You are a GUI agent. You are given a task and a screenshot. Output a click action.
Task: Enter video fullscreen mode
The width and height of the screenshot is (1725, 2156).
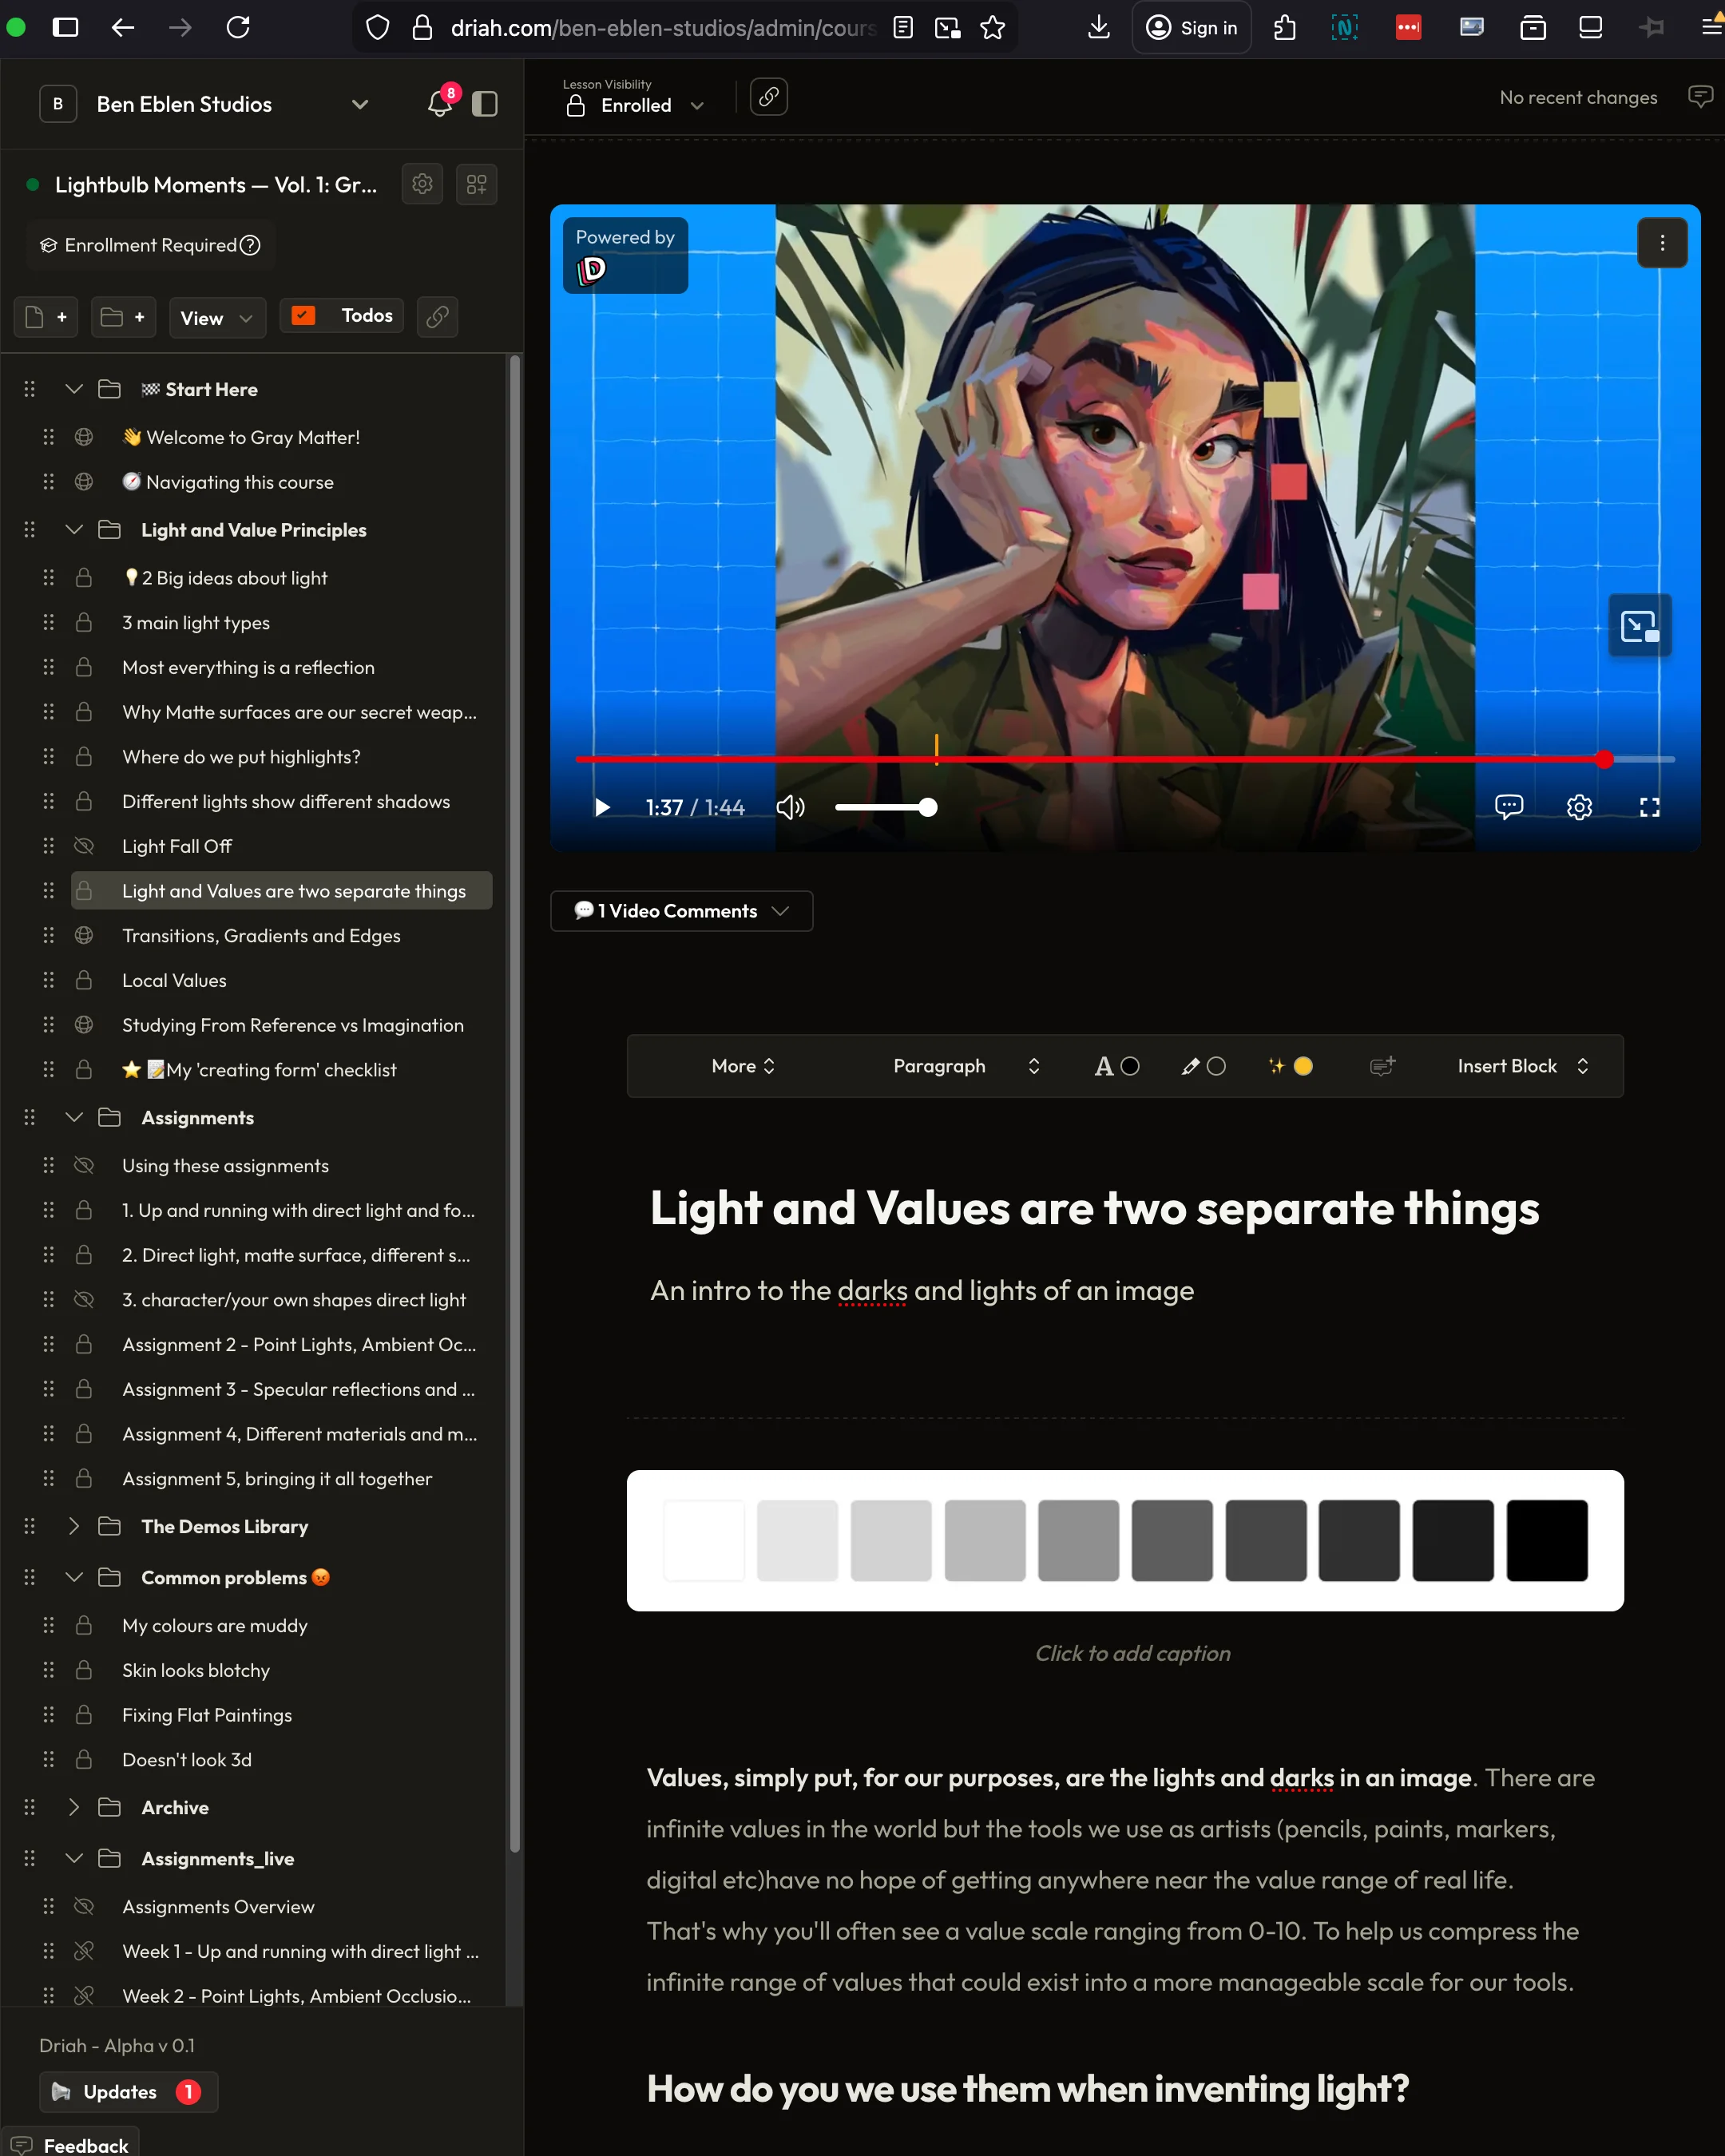click(1649, 807)
